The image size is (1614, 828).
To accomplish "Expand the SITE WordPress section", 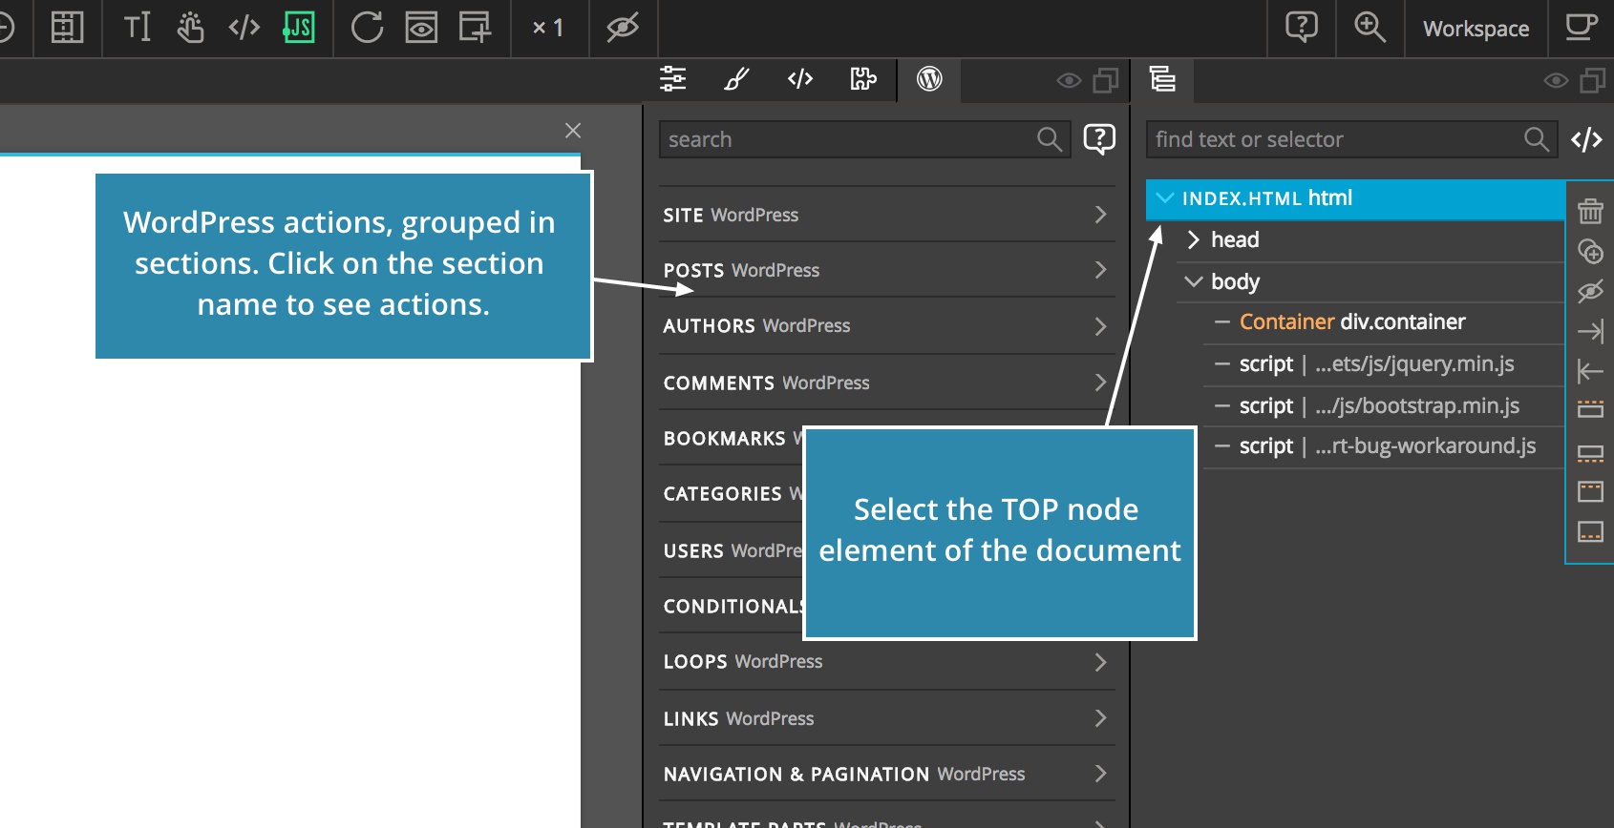I will pos(887,215).
